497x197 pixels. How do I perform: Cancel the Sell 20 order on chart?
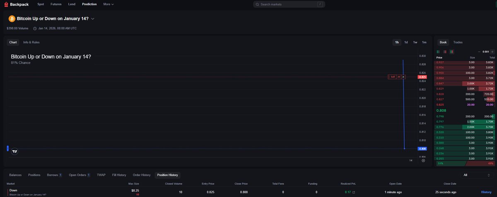tap(403, 77)
